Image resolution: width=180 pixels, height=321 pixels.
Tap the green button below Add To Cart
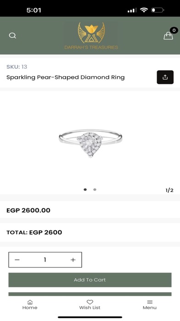90,294
